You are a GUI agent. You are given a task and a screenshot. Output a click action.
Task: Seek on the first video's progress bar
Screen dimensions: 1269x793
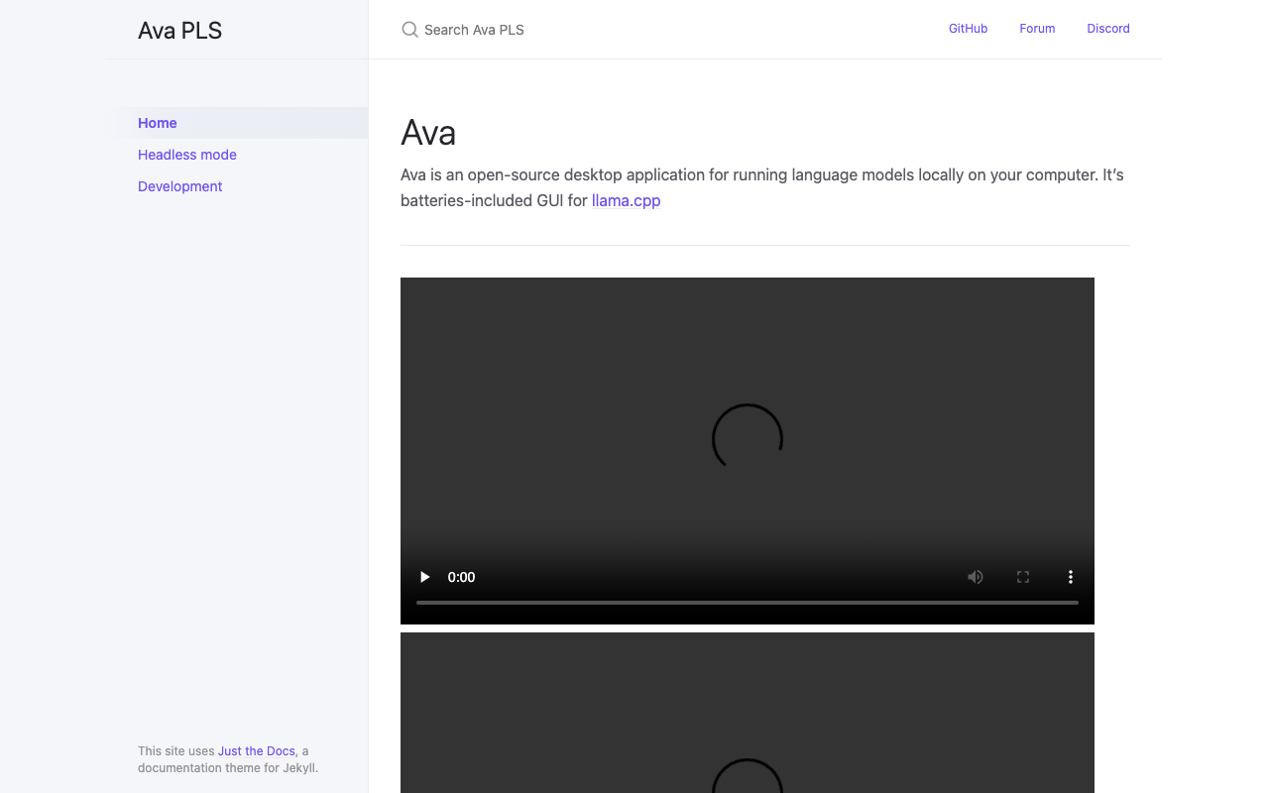[x=748, y=602]
